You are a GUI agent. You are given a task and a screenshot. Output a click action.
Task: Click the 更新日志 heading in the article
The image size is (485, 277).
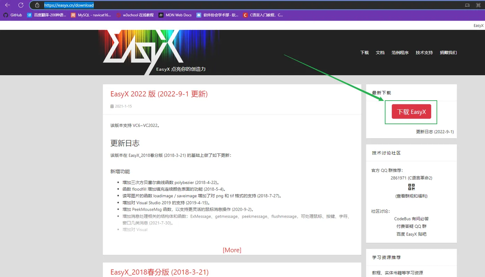click(125, 143)
